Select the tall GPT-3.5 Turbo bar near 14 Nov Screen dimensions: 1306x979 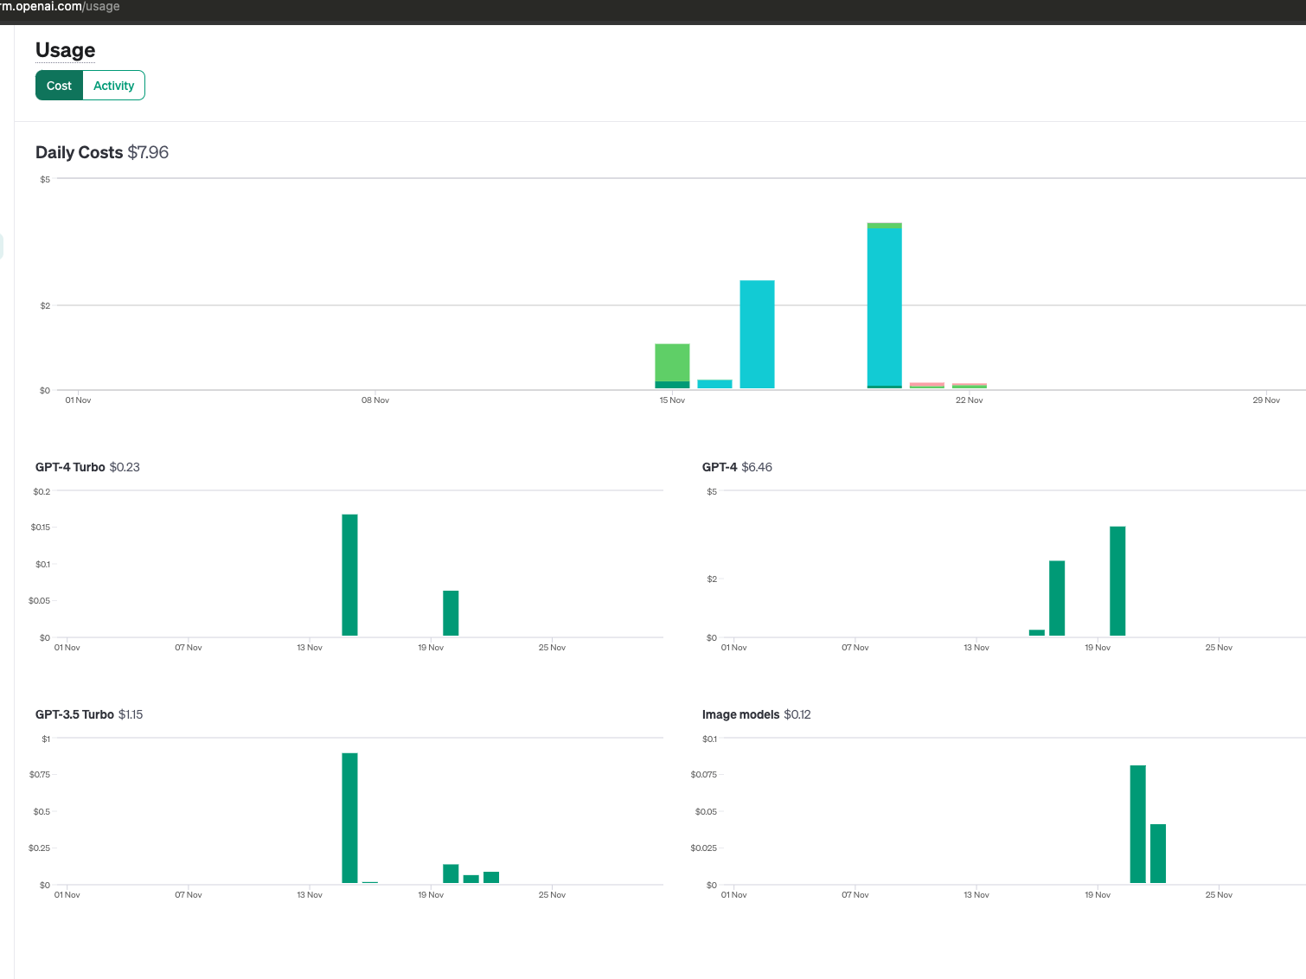click(x=349, y=817)
